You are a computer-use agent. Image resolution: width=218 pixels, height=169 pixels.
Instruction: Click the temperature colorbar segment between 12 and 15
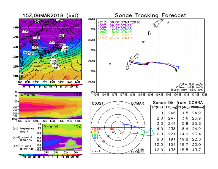(48, 85)
